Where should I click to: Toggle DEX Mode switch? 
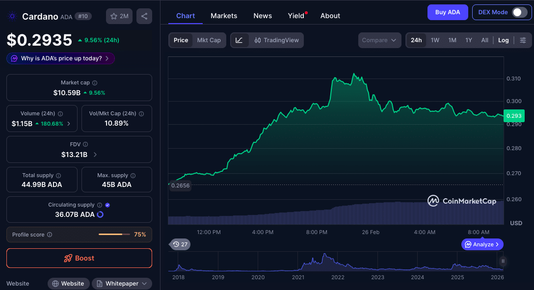[519, 12]
